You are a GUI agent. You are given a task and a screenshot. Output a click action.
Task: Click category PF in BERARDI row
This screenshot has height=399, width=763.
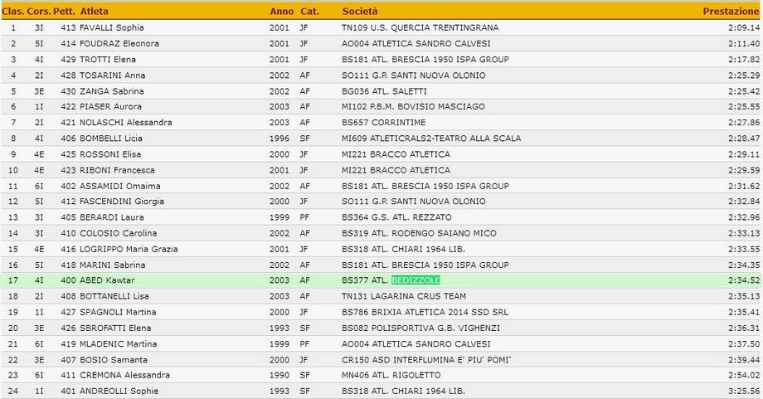(x=304, y=217)
